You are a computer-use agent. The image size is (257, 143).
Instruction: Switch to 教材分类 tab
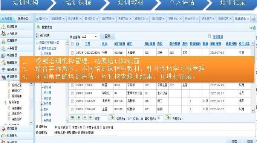[90, 19]
